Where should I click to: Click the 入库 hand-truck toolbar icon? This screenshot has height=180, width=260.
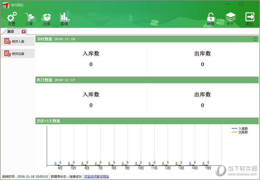pyautogui.click(x=29, y=18)
